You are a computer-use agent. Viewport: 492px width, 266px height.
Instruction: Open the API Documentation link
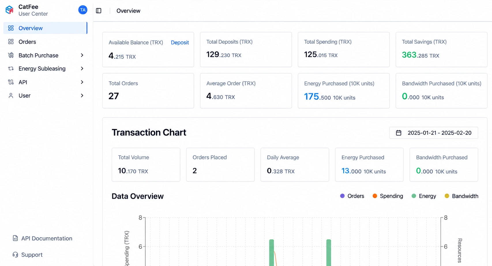click(x=42, y=238)
